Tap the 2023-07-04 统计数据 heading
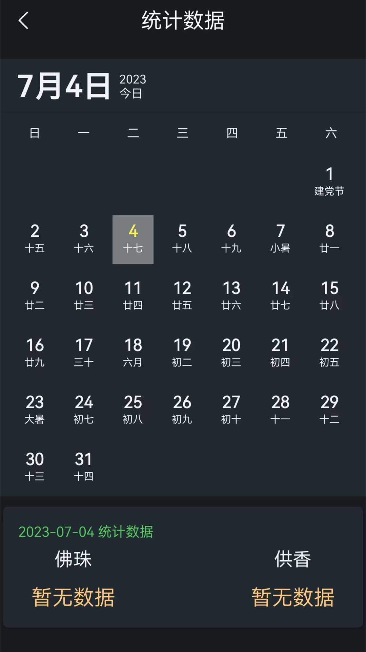This screenshot has width=366, height=652. pos(86,532)
